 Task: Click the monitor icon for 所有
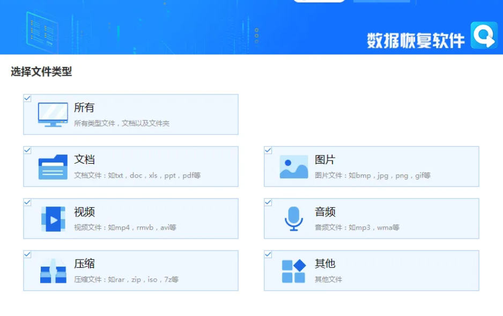pos(53,114)
